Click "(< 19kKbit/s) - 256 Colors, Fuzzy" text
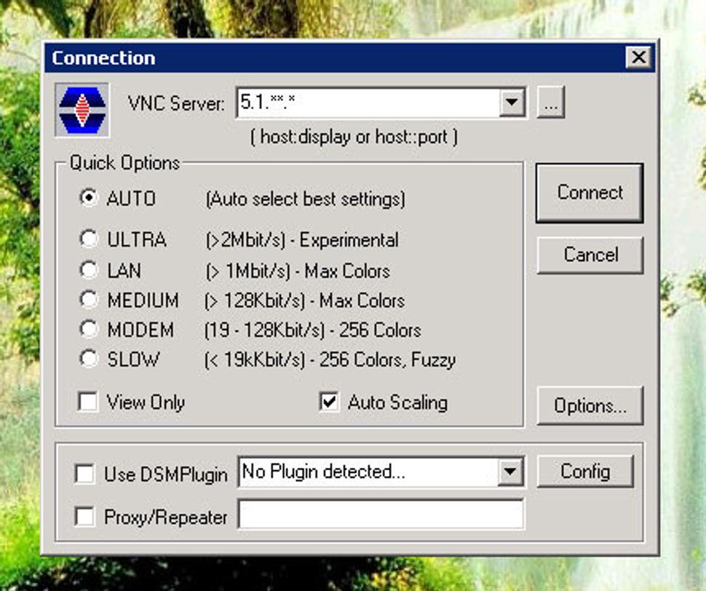Screen dimensions: 706x591 click(x=330, y=360)
